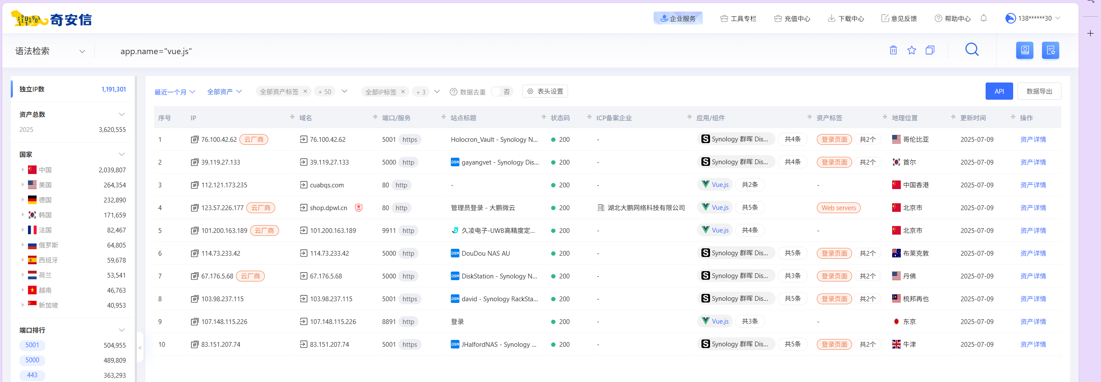Click the domain shop.dpwl.cn

(329, 208)
